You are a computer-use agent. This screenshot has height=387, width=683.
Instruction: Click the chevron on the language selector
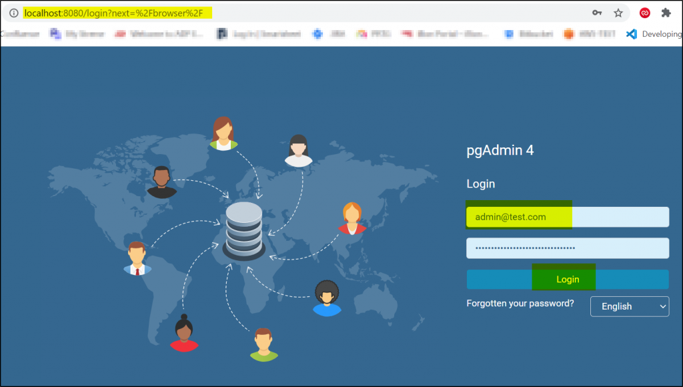point(662,306)
